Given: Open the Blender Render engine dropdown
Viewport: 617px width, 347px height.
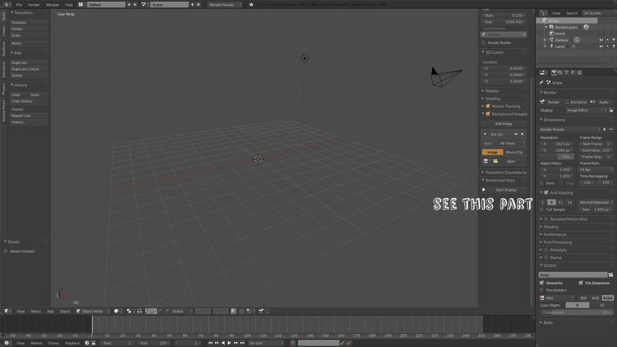Looking at the screenshot, I should click(x=225, y=5).
